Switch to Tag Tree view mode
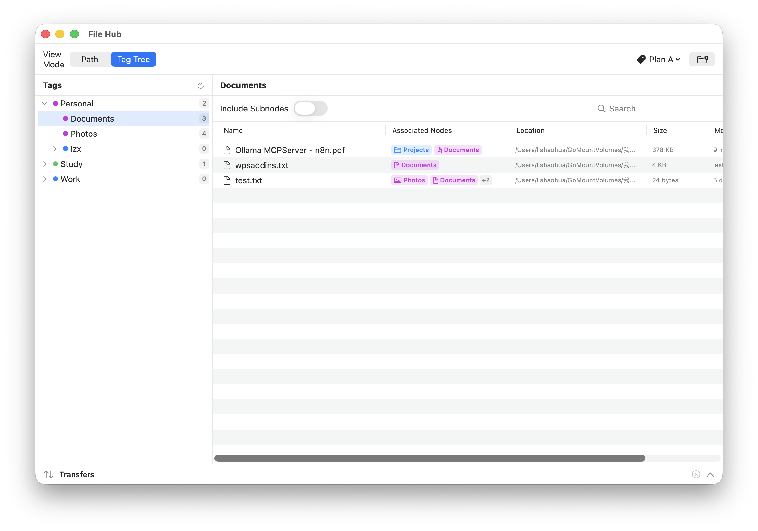 click(x=134, y=59)
